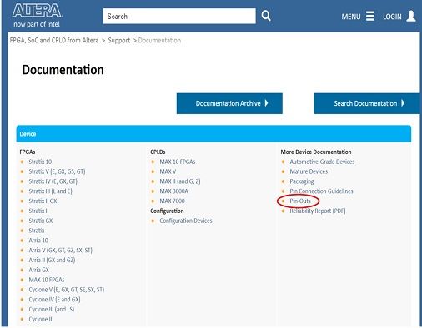Open the MAX V link
Image resolution: width=422 pixels, height=328 pixels.
pos(168,171)
